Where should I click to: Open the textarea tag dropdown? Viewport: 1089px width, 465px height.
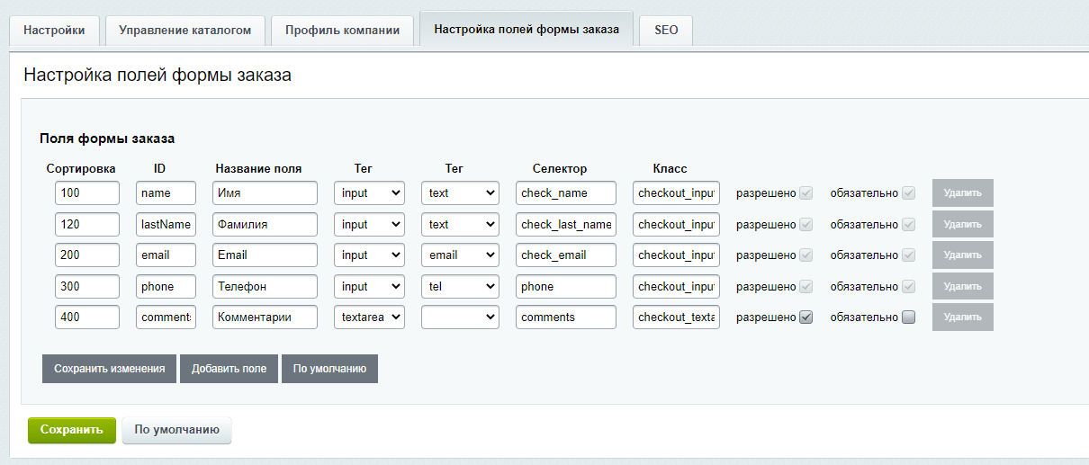pyautogui.click(x=369, y=317)
